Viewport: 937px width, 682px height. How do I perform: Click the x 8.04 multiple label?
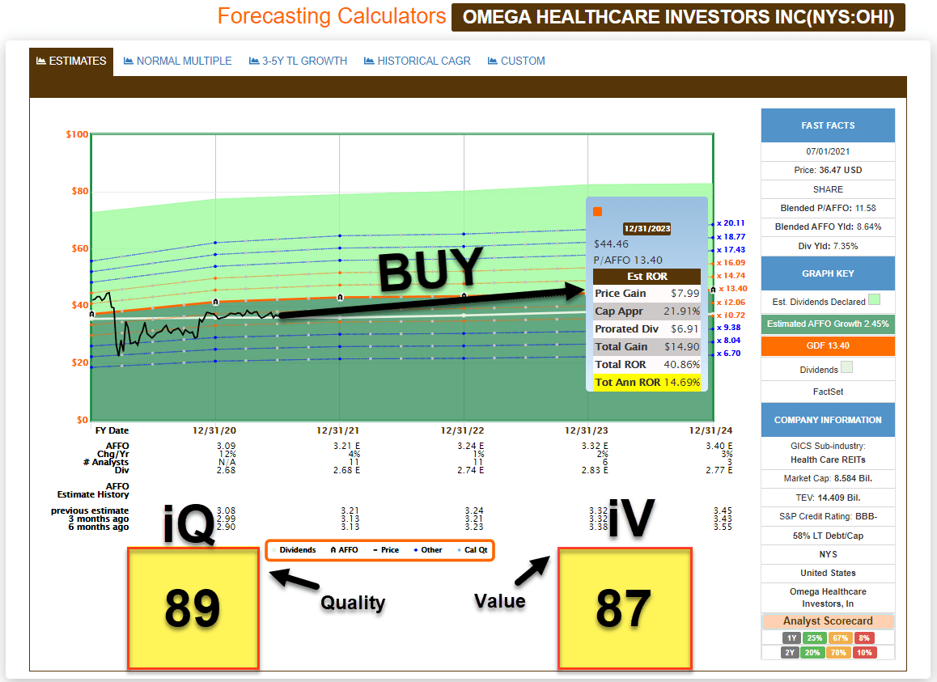[x=728, y=341]
